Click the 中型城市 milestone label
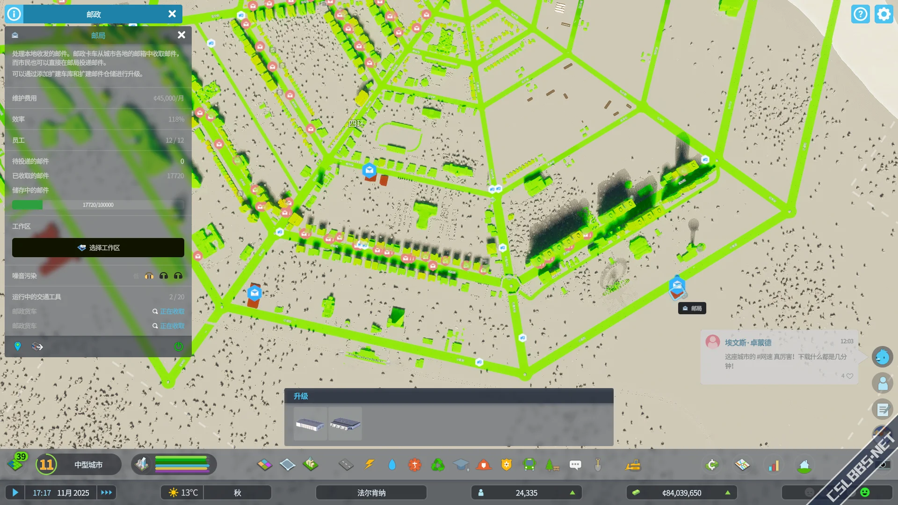The width and height of the screenshot is (898, 505). [88, 465]
